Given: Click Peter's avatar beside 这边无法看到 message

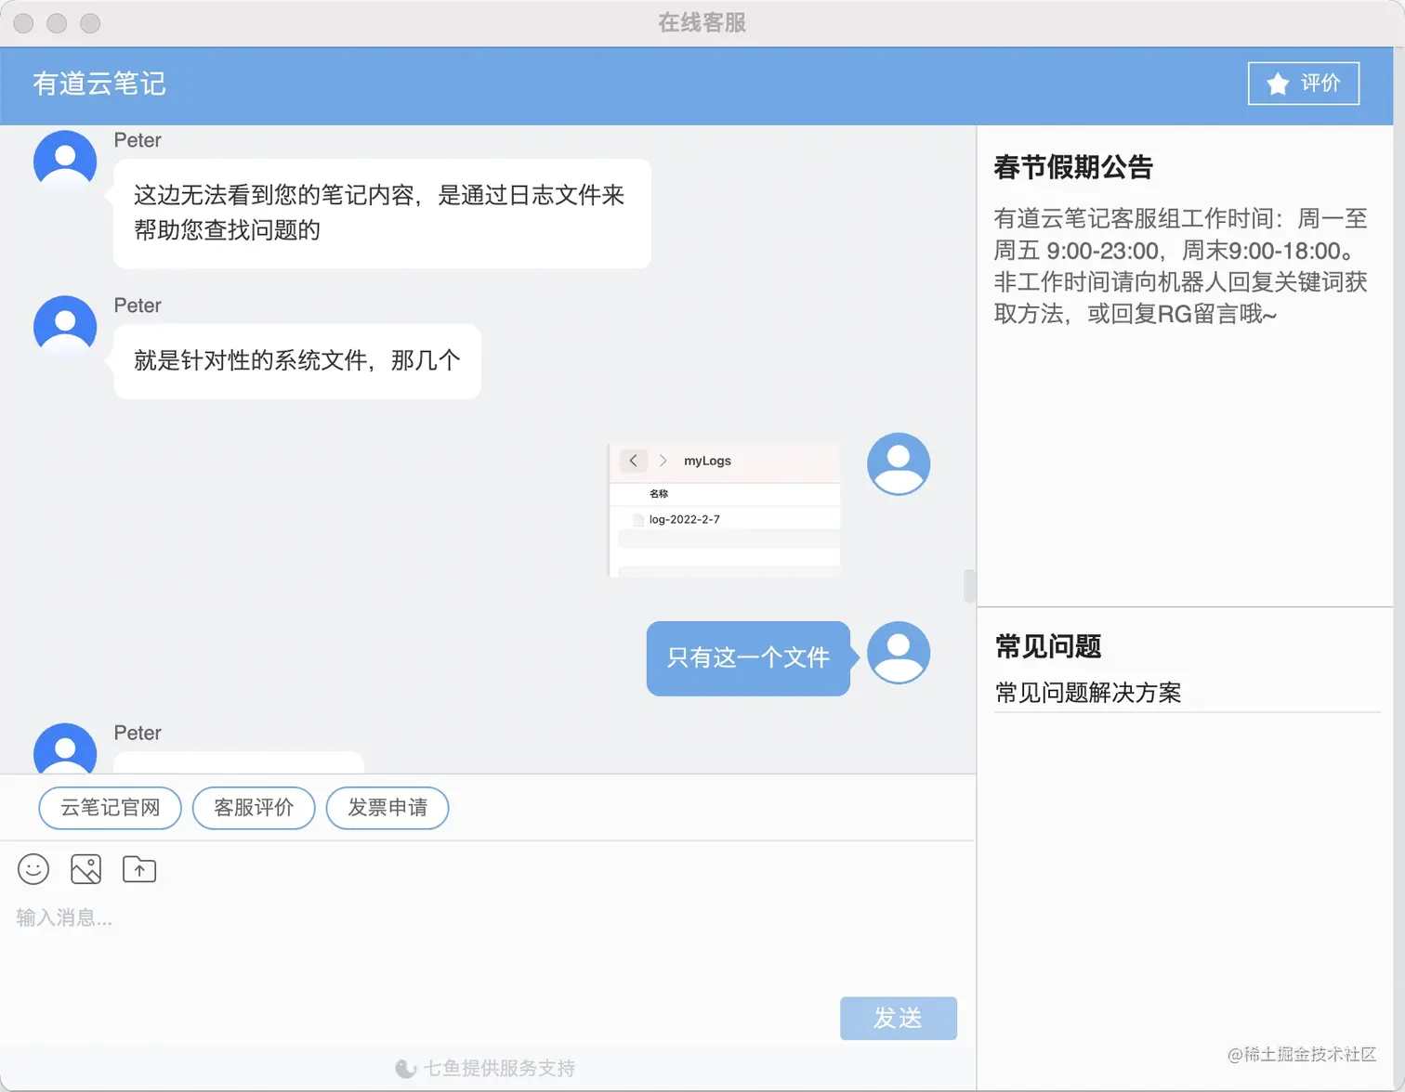Looking at the screenshot, I should [x=65, y=162].
